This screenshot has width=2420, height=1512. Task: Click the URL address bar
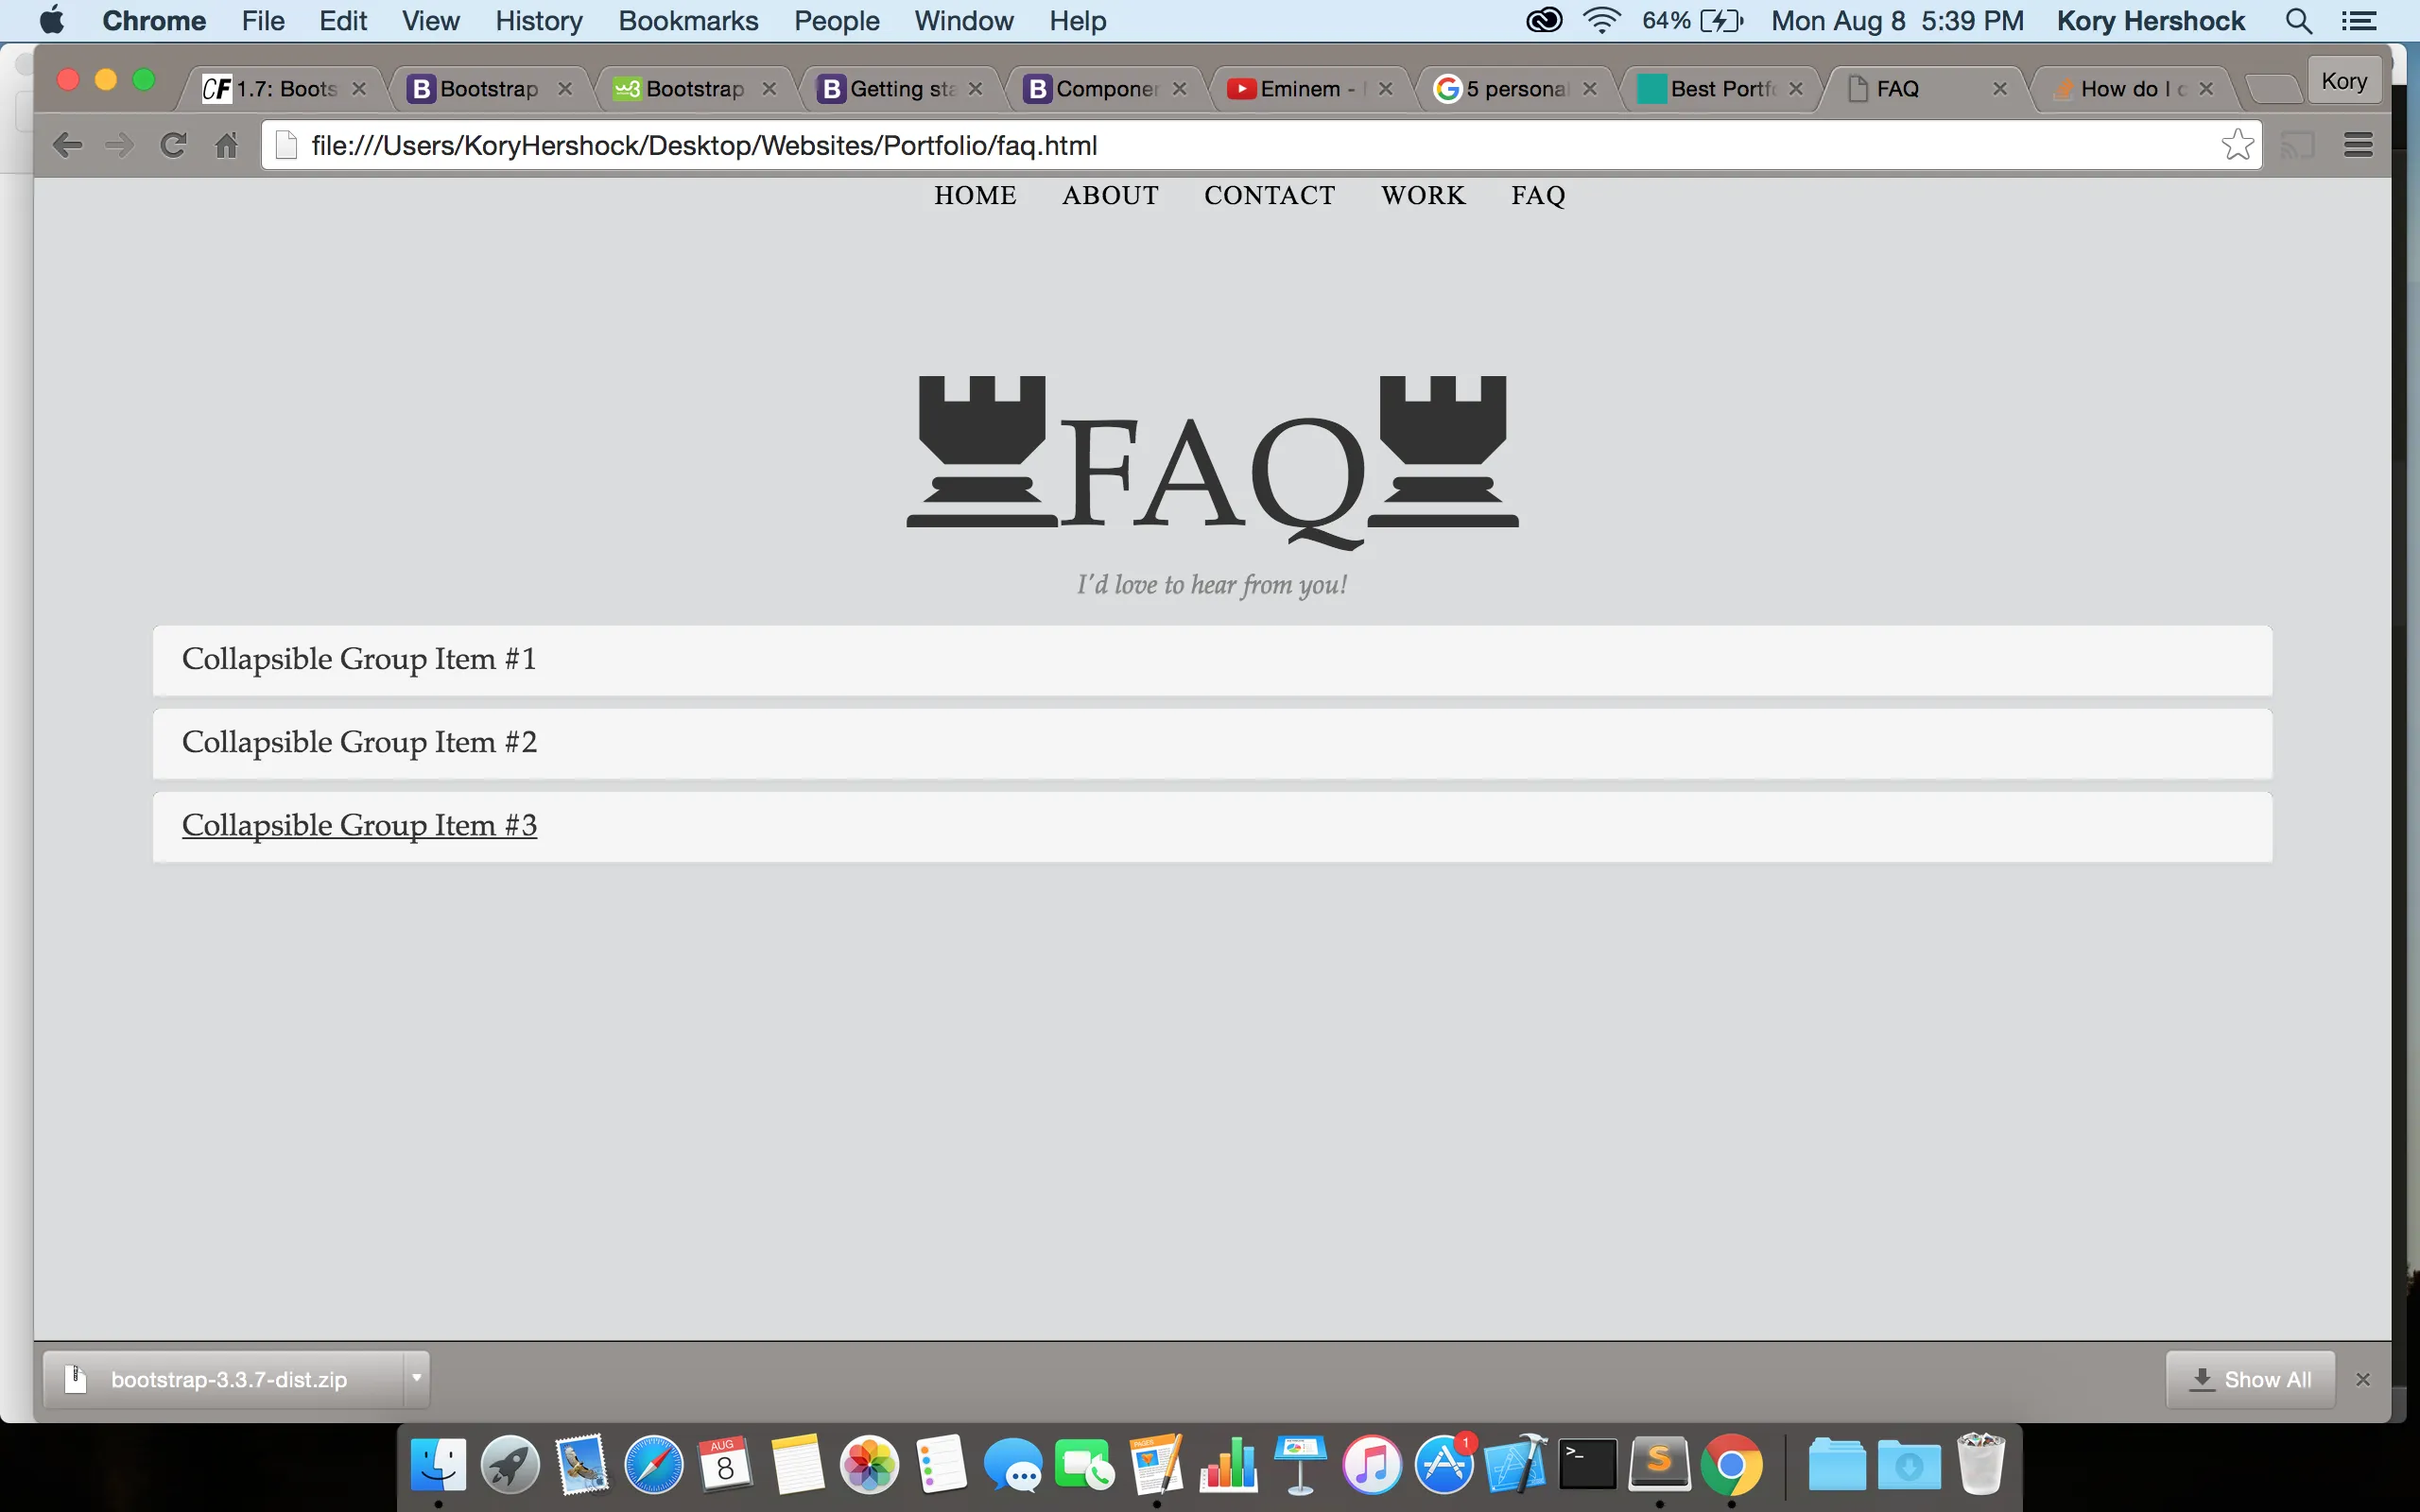pos(1200,145)
